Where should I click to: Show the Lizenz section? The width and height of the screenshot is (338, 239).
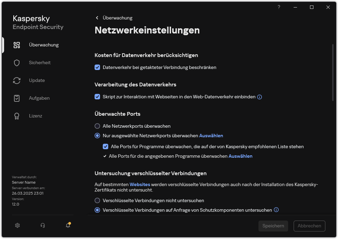(x=36, y=116)
